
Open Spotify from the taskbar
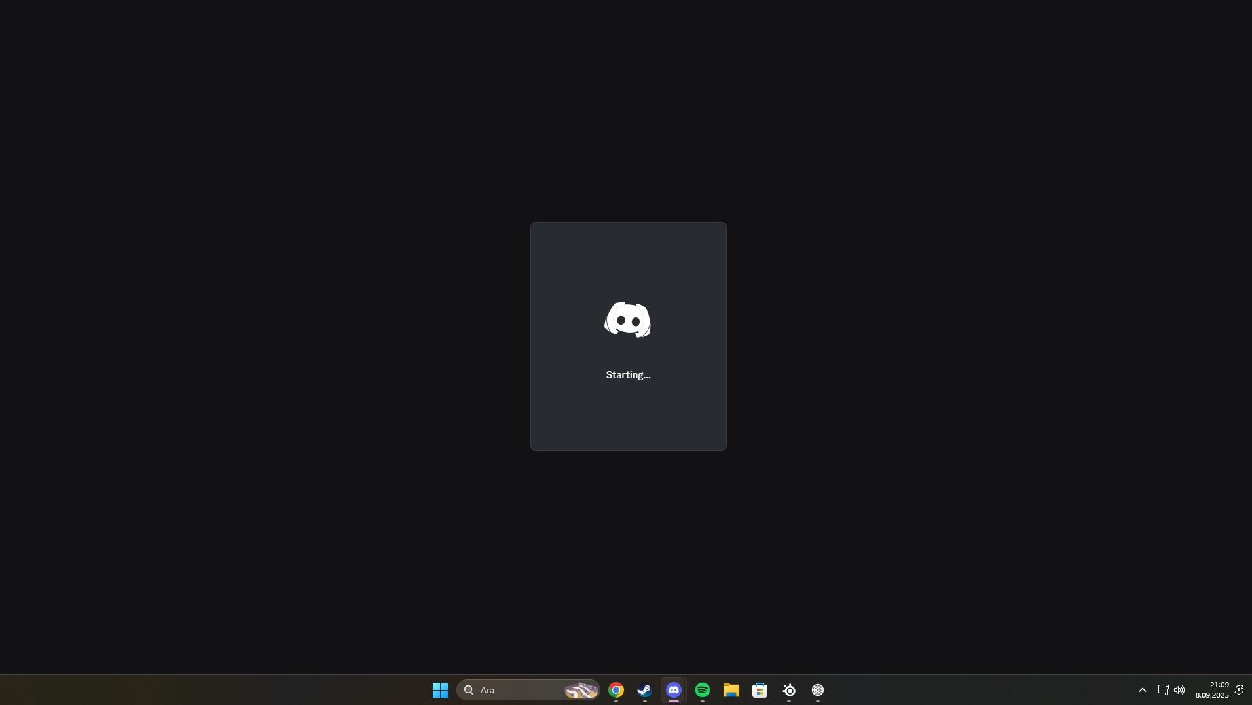pos(703,690)
